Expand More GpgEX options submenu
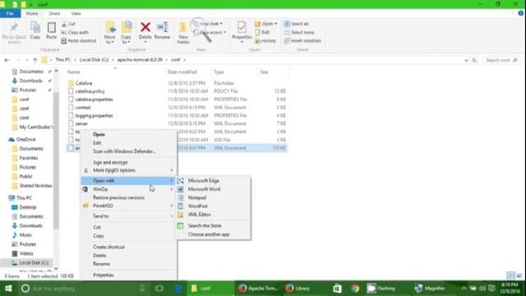This screenshot has width=526, height=296. coord(129,170)
